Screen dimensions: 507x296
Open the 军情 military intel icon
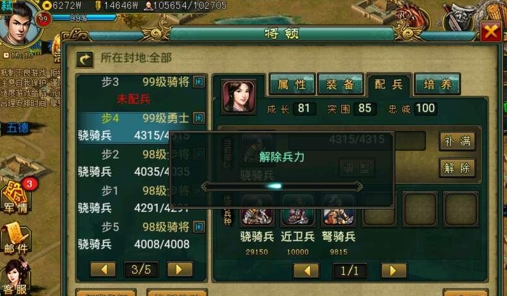pyautogui.click(x=17, y=198)
